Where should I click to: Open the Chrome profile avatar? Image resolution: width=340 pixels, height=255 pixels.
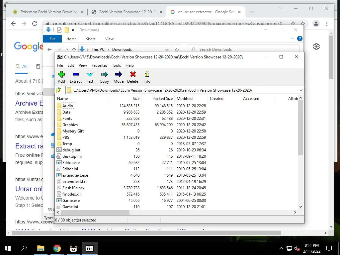point(316,24)
